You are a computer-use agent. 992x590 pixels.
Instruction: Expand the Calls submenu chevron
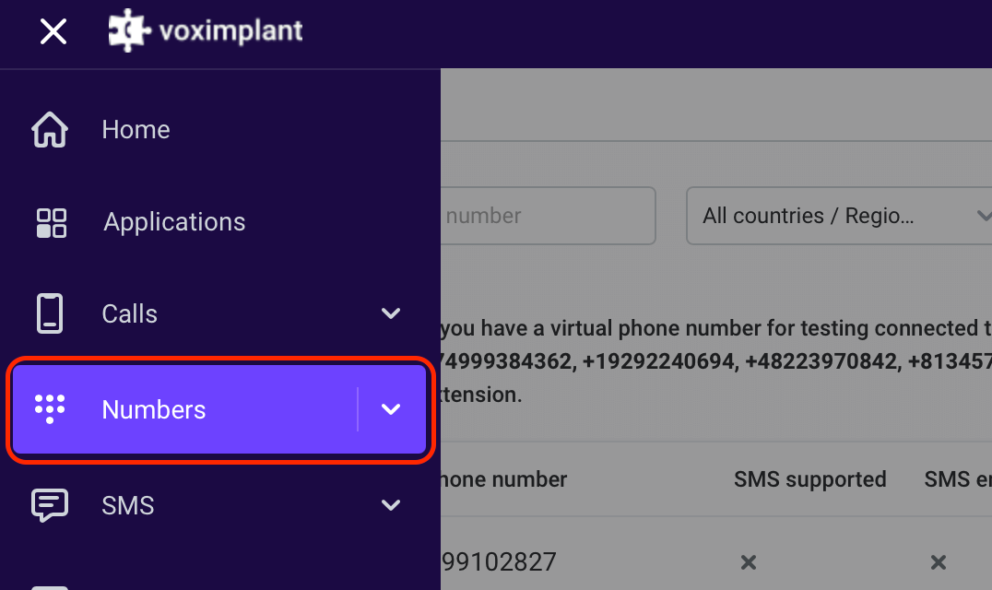390,313
